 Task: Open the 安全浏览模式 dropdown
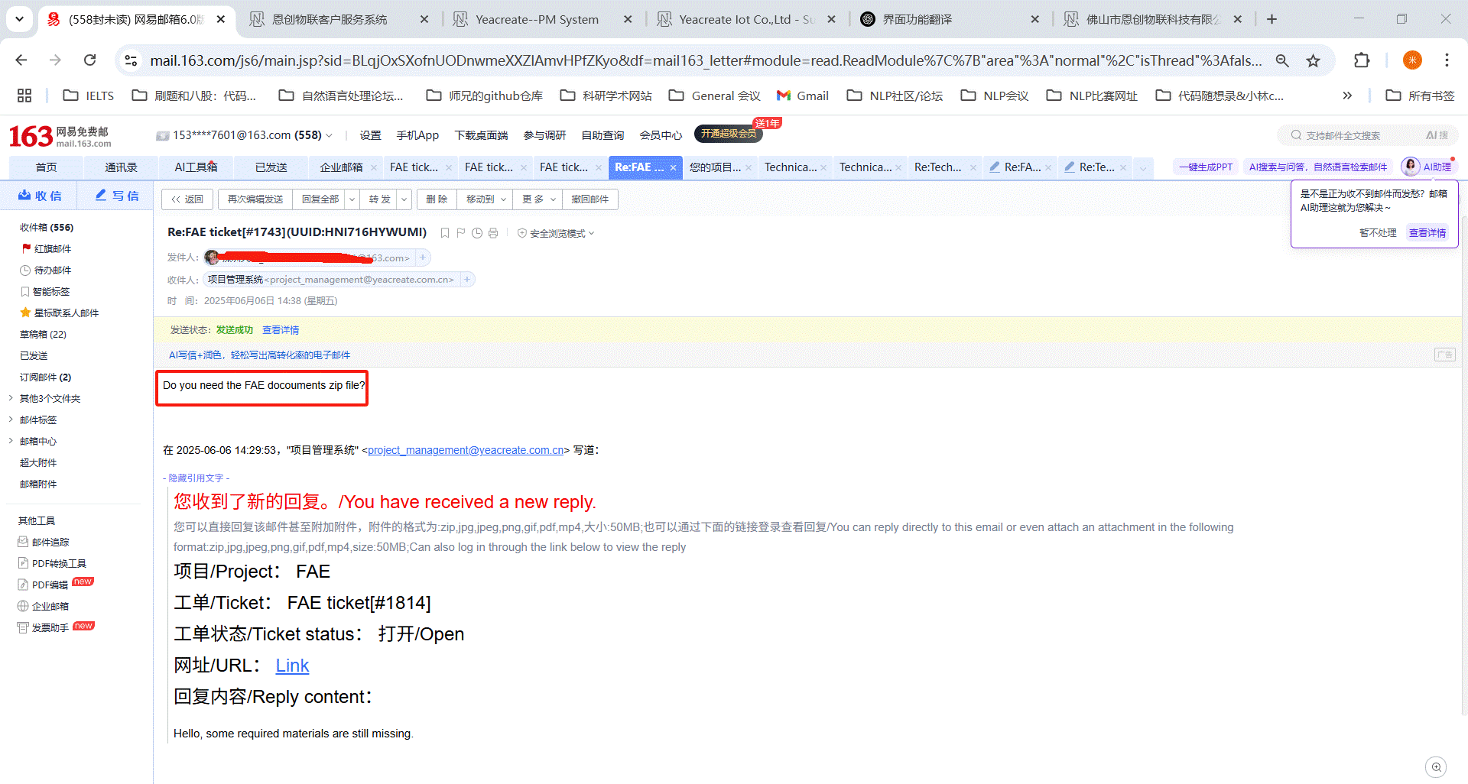(557, 233)
